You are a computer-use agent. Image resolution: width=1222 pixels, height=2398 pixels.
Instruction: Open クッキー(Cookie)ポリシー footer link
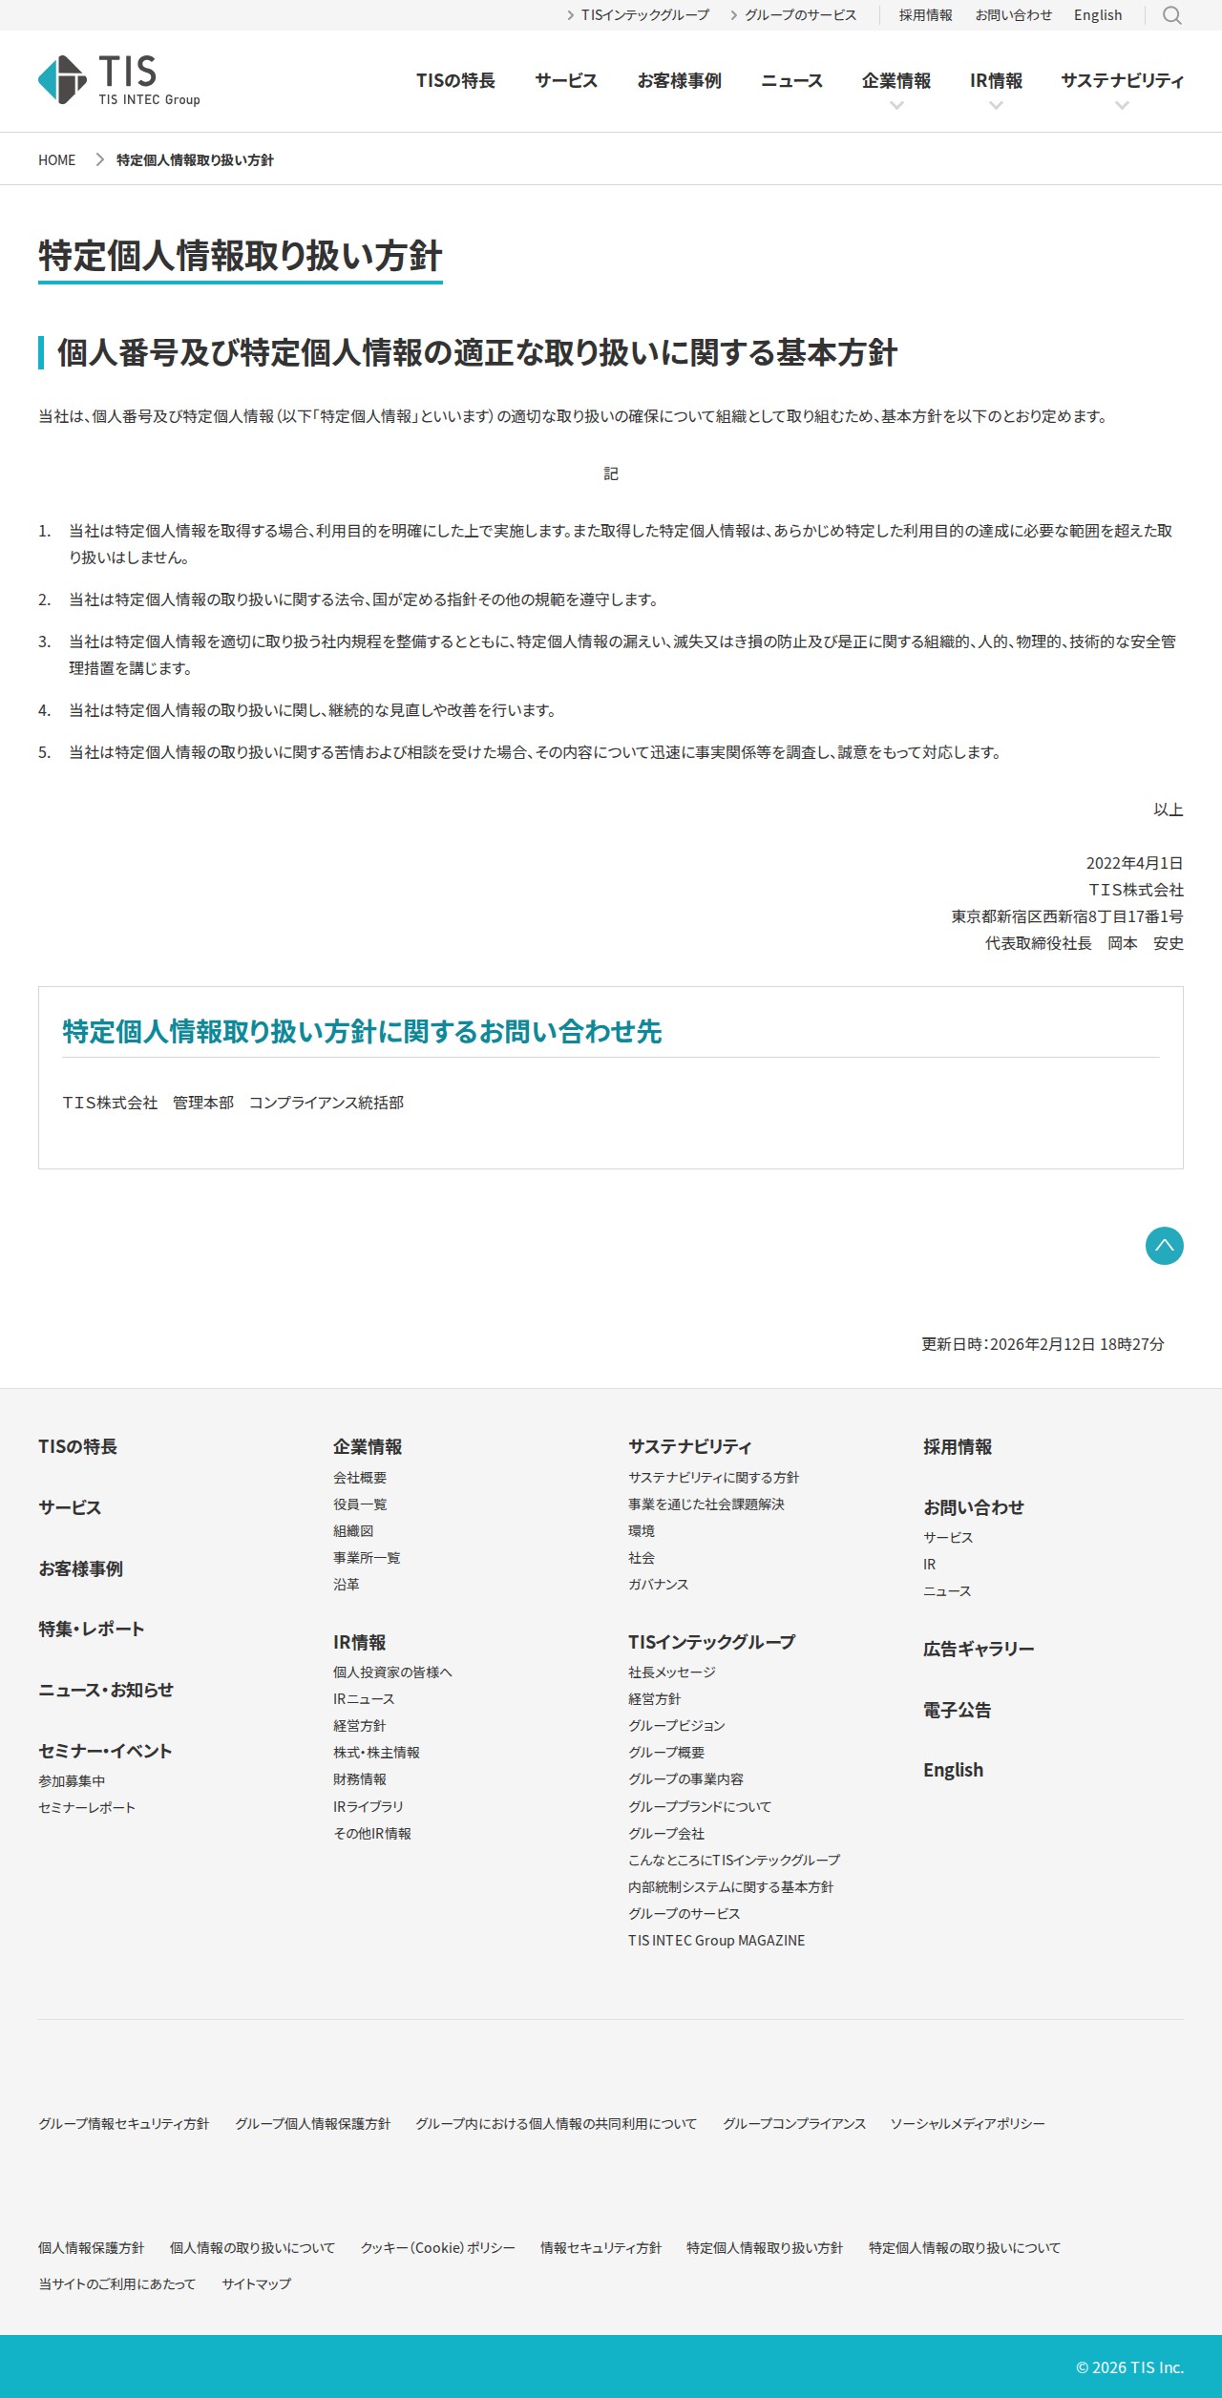437,2248
